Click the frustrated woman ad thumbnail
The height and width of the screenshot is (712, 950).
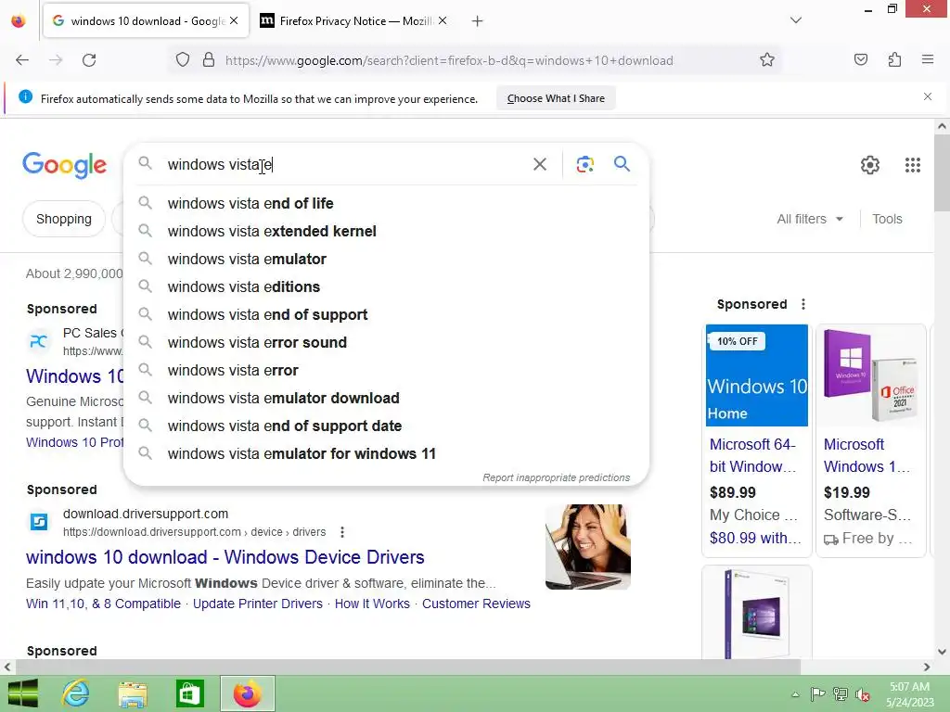587,547
